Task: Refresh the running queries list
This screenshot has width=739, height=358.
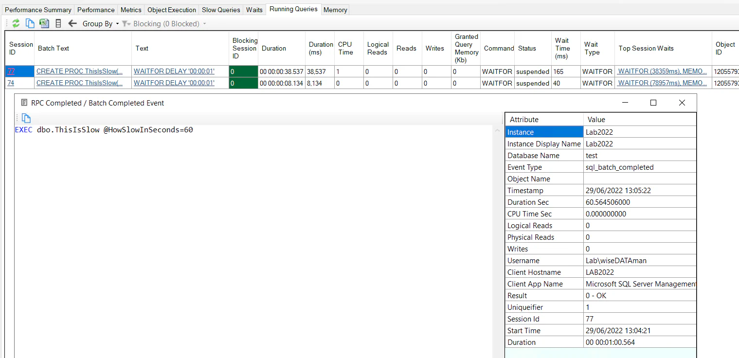Action: (x=16, y=23)
